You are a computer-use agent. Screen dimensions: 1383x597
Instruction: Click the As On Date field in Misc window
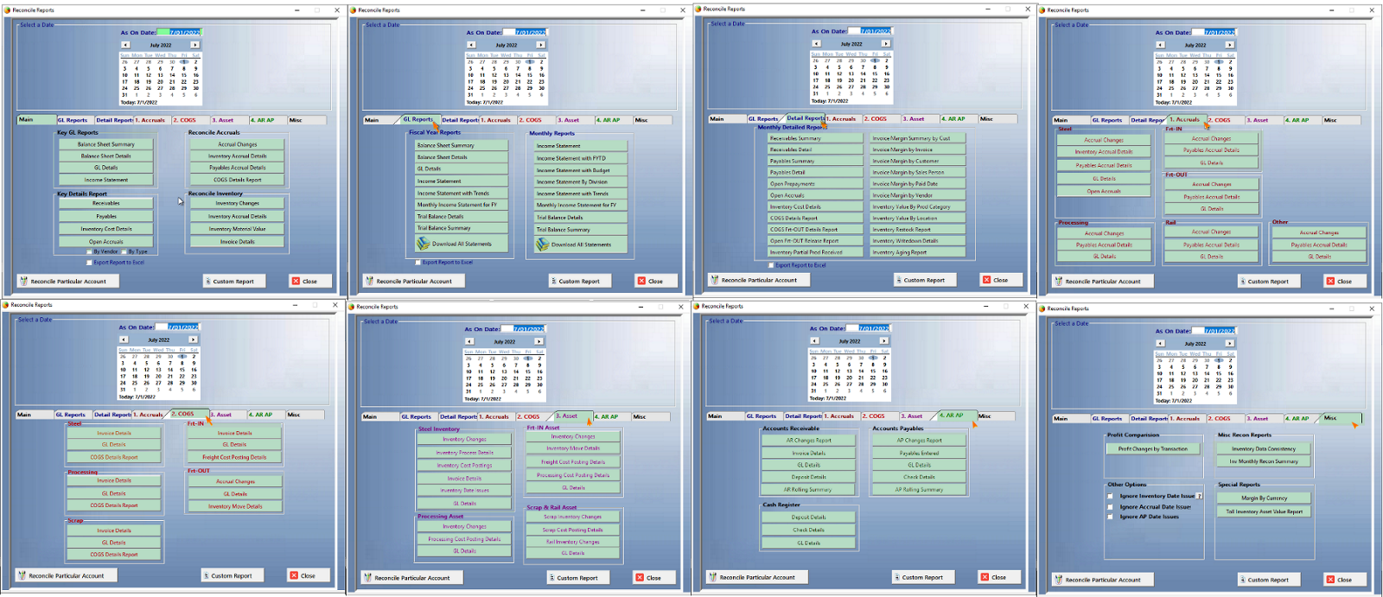click(1214, 331)
